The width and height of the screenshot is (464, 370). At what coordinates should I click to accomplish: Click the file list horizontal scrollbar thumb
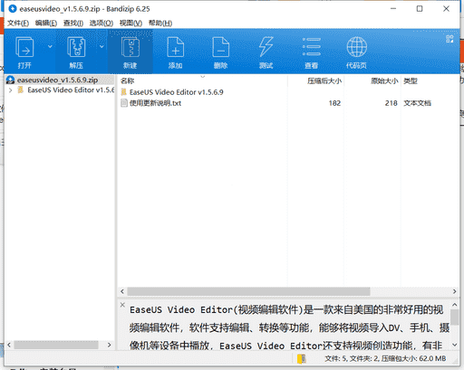(x=248, y=291)
